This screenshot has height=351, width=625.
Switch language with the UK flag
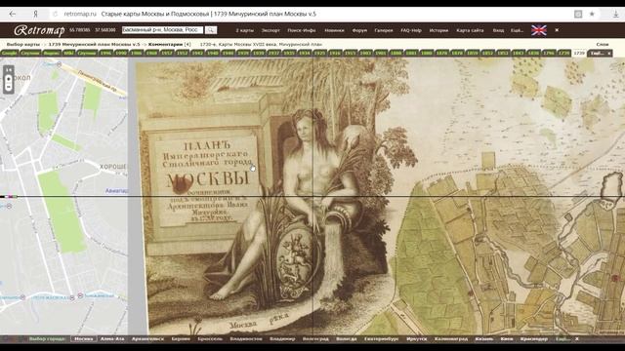pos(538,30)
